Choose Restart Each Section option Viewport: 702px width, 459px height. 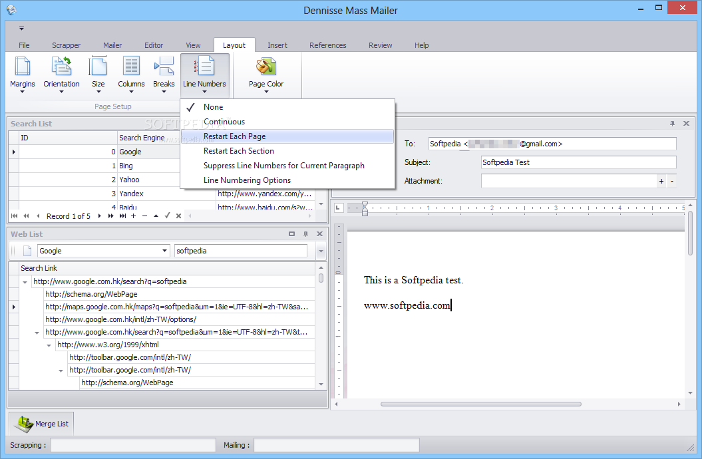click(287, 151)
